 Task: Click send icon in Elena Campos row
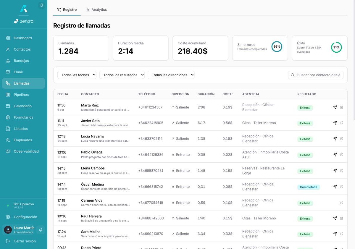(335, 171)
